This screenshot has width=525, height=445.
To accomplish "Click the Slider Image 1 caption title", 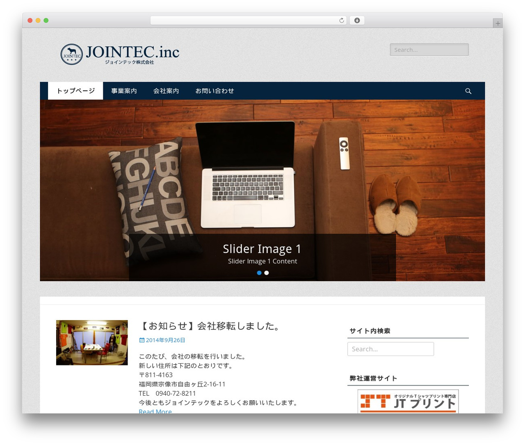I will (x=262, y=249).
